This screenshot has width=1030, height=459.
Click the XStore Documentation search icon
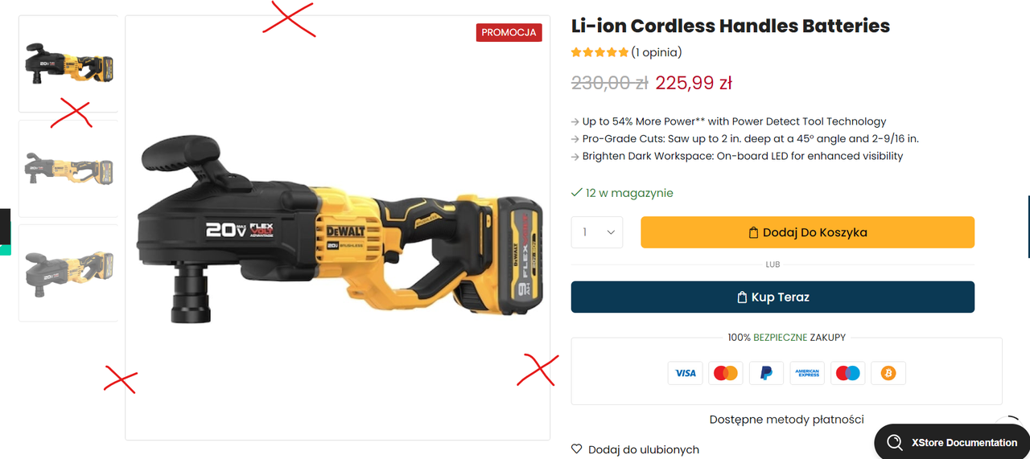(x=894, y=442)
